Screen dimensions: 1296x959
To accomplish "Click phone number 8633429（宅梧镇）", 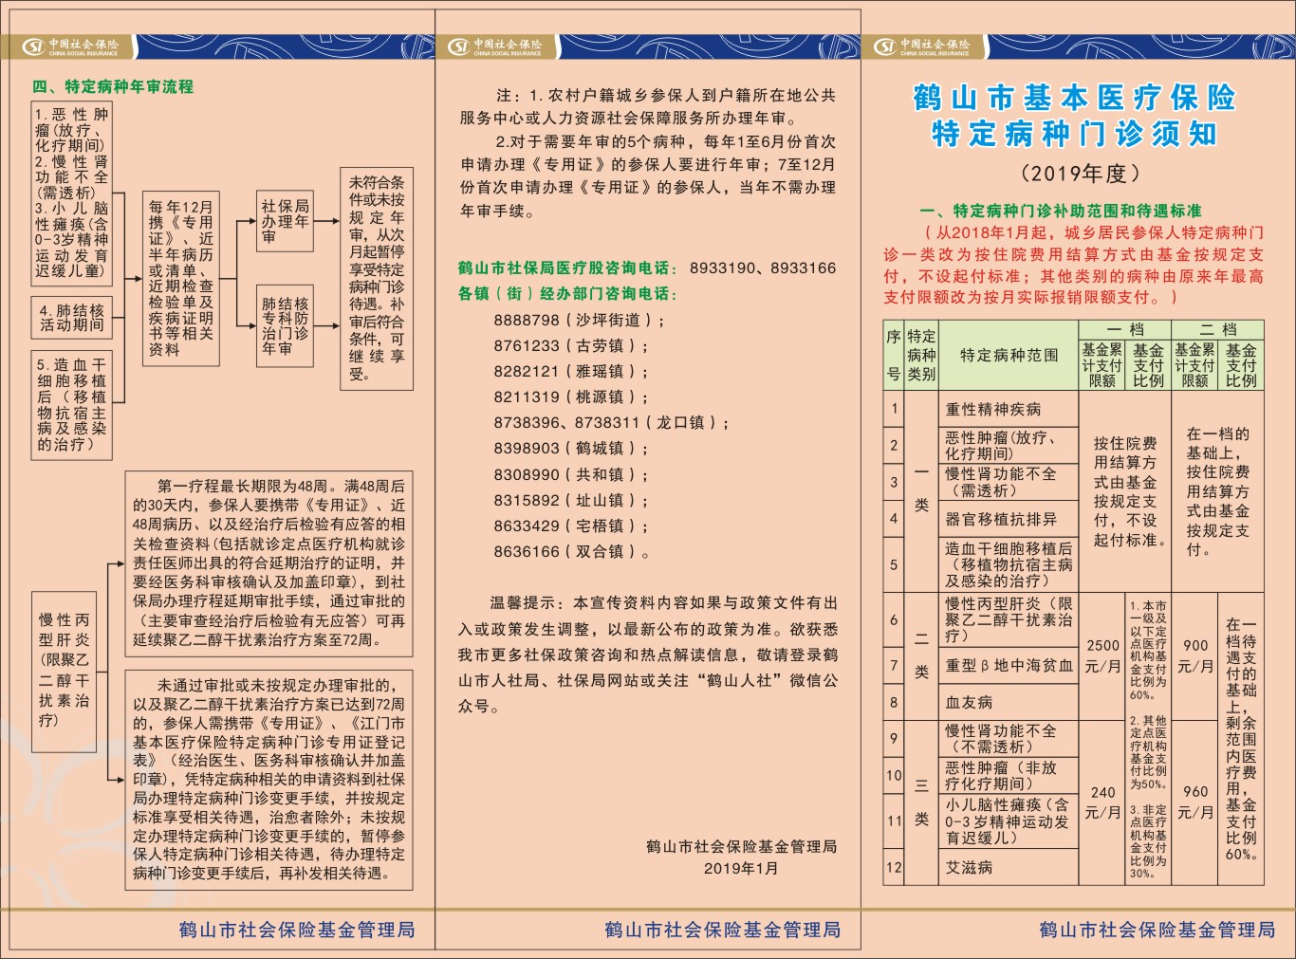I will pyautogui.click(x=571, y=526).
